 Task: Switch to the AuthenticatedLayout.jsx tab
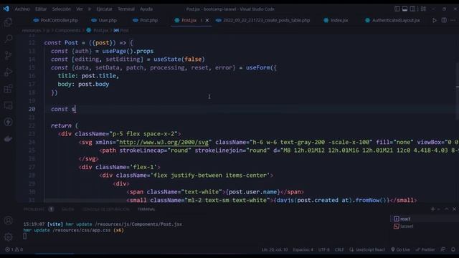click(392, 20)
